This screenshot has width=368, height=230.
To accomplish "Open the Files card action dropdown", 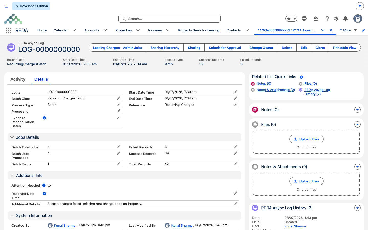I will [358, 125].
